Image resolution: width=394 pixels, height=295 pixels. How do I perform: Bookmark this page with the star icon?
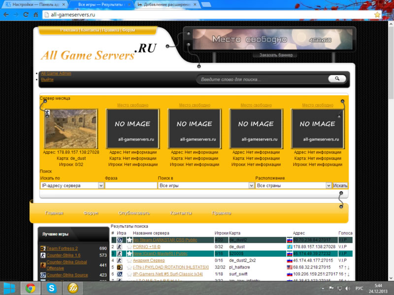tap(377, 15)
